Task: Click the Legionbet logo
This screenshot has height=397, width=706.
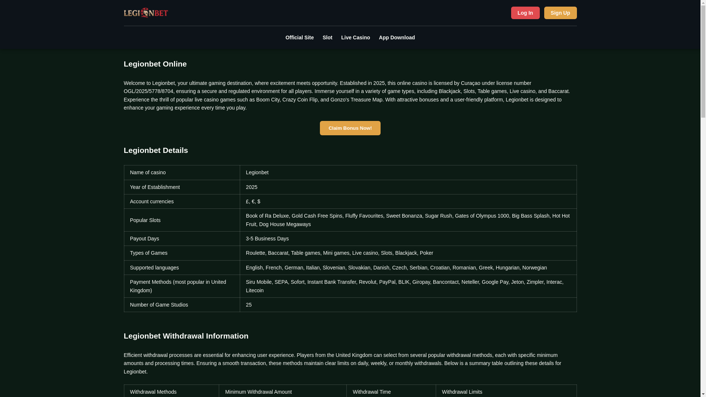Action: (x=146, y=12)
